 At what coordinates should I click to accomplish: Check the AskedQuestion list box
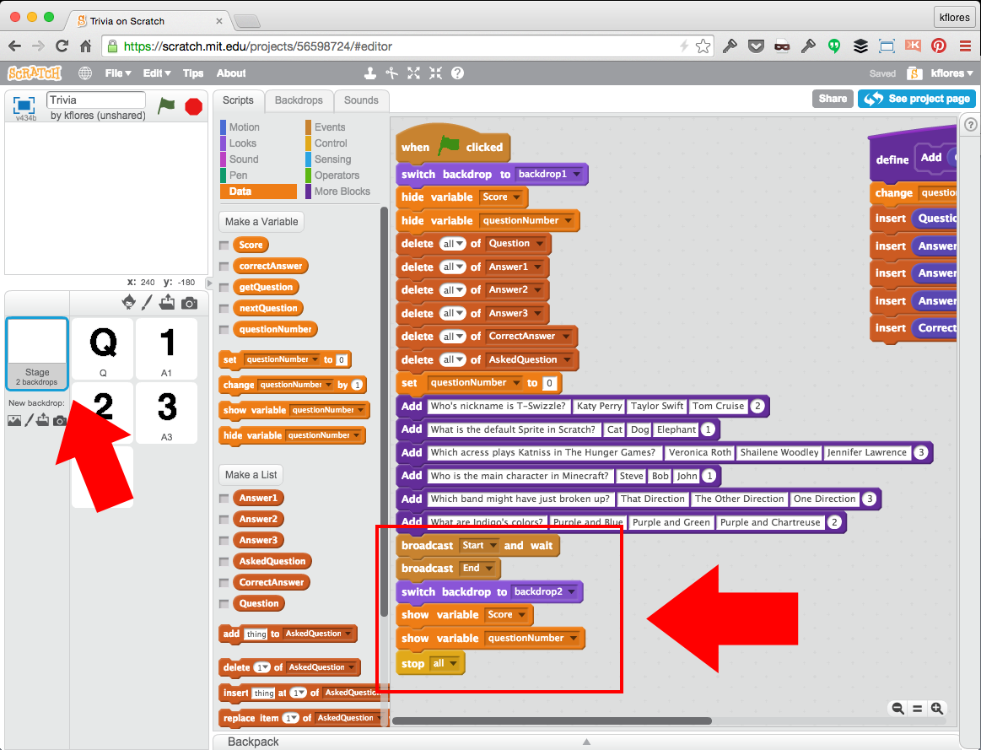(224, 562)
